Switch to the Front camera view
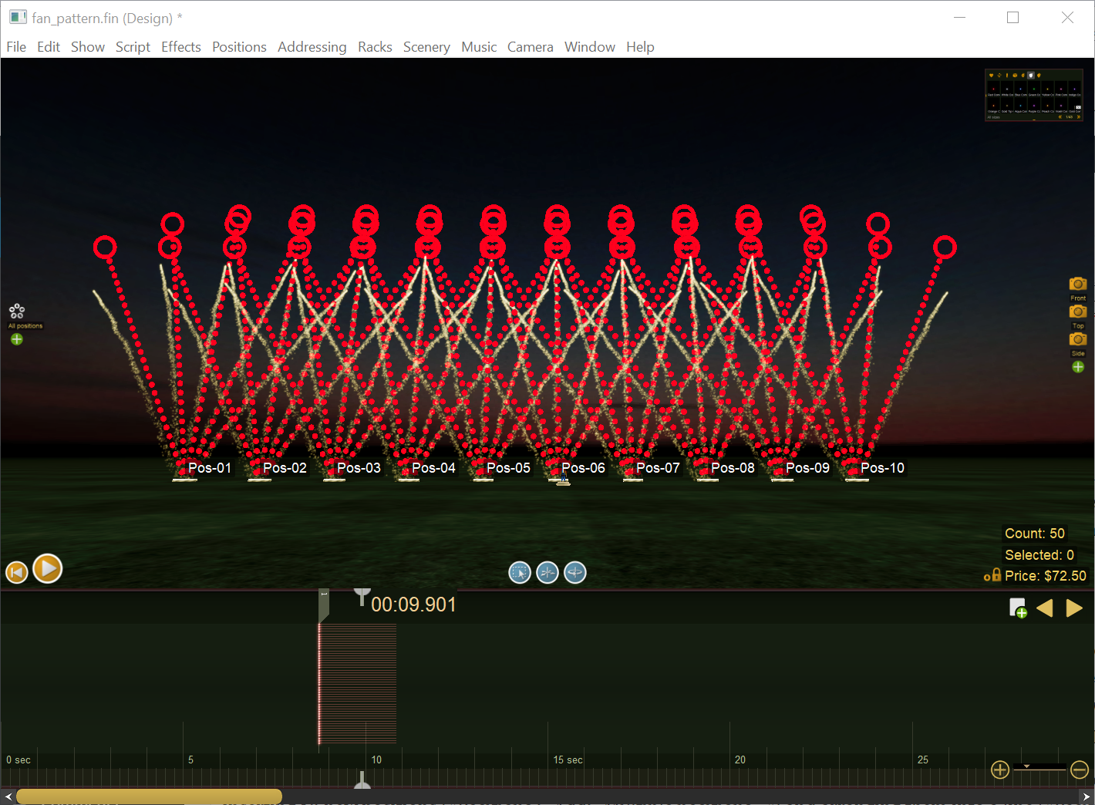The width and height of the screenshot is (1095, 805). [x=1078, y=284]
